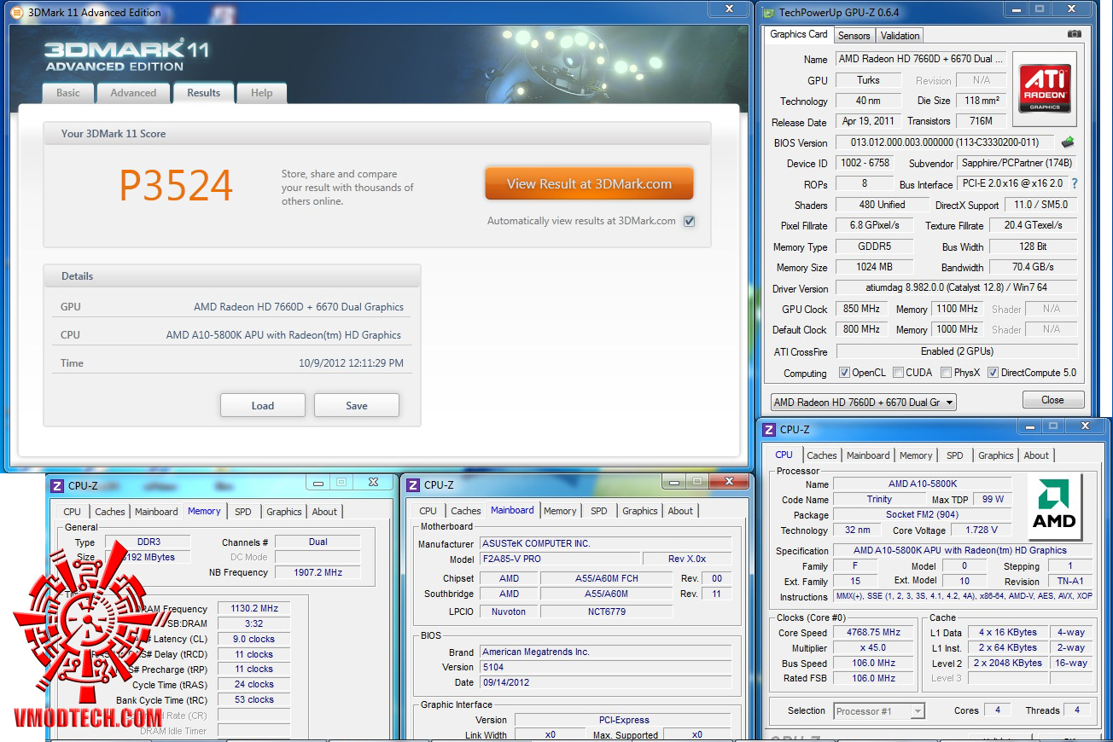
Task: Click the CPU-Z Memory window title icon
Action: pos(57,485)
